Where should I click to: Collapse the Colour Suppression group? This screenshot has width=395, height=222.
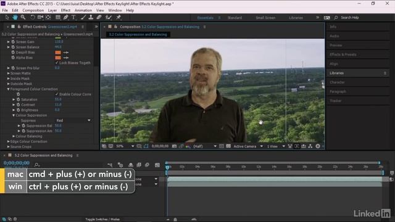tap(14, 115)
